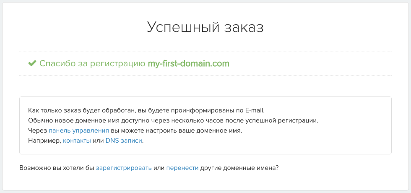411x193 pixels.
Task: Click the зарегистрировать link
Action: click(x=124, y=168)
